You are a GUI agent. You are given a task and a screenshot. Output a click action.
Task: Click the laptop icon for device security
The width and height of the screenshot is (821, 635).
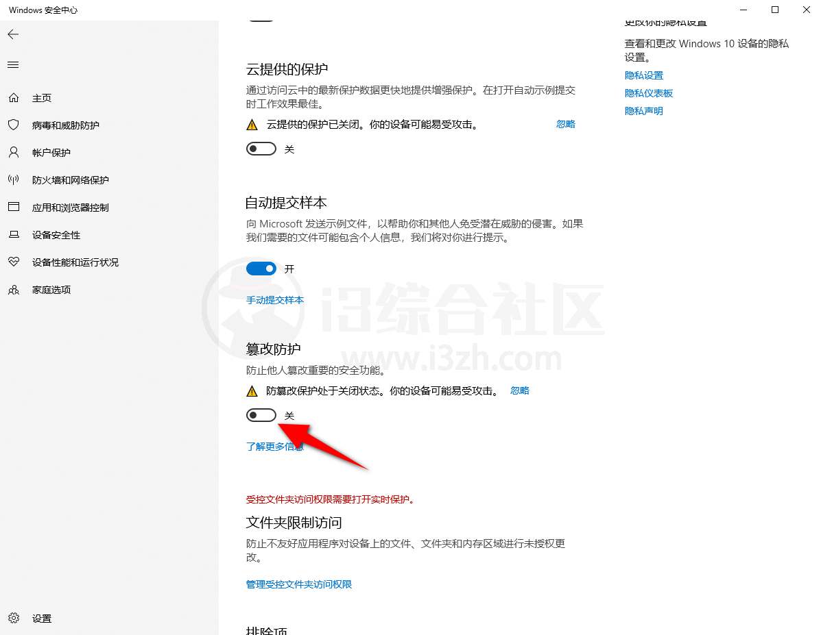(x=14, y=235)
